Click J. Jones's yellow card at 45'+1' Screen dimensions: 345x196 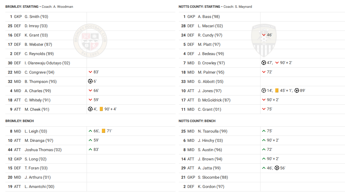pyautogui.click(x=277, y=91)
